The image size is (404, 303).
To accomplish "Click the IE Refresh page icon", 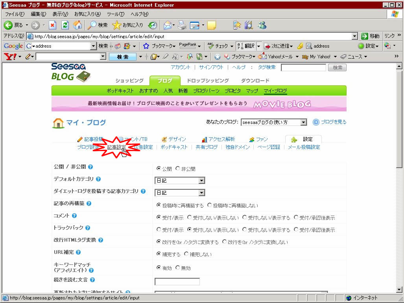I will point(65,25).
